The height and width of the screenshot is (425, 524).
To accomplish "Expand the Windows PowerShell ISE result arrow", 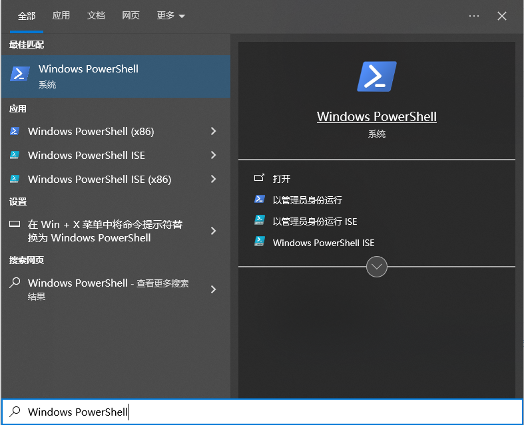I will (213, 155).
